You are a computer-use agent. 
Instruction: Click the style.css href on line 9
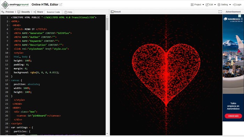(60, 49)
